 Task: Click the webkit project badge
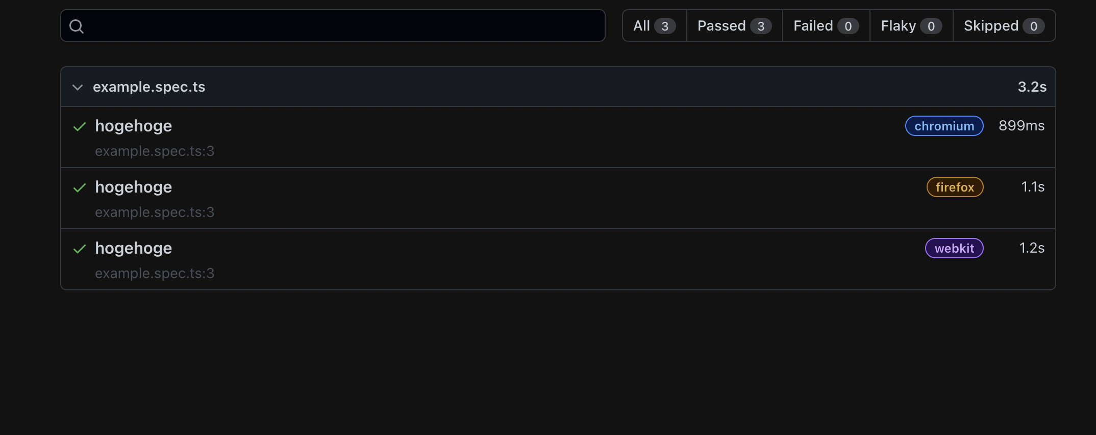[954, 249]
